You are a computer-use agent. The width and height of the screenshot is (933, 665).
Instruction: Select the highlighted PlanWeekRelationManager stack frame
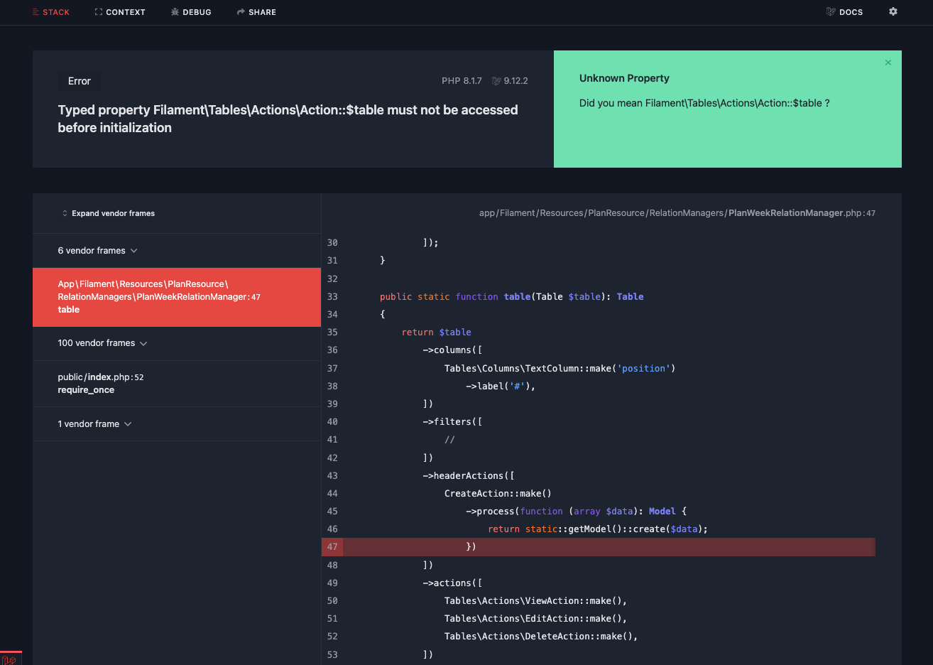pyautogui.click(x=176, y=296)
